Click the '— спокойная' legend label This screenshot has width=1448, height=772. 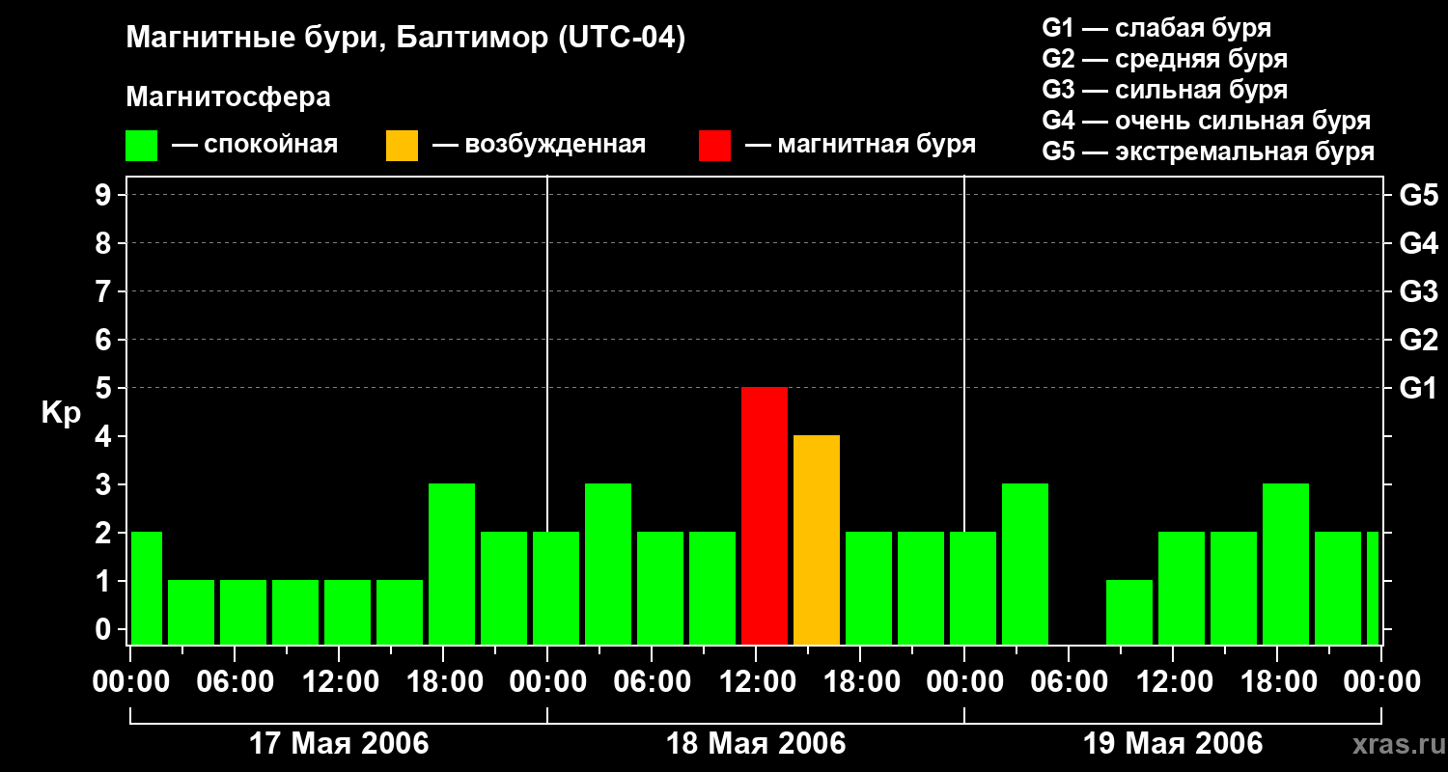coord(255,145)
